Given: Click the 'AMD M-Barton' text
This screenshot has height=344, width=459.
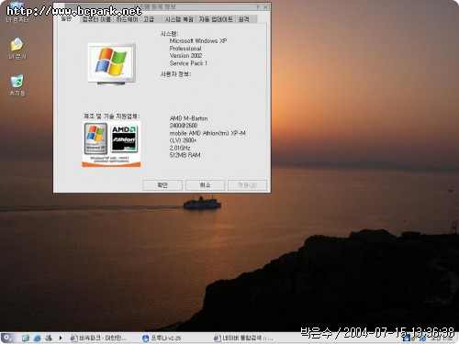Looking at the screenshot, I should [188, 118].
